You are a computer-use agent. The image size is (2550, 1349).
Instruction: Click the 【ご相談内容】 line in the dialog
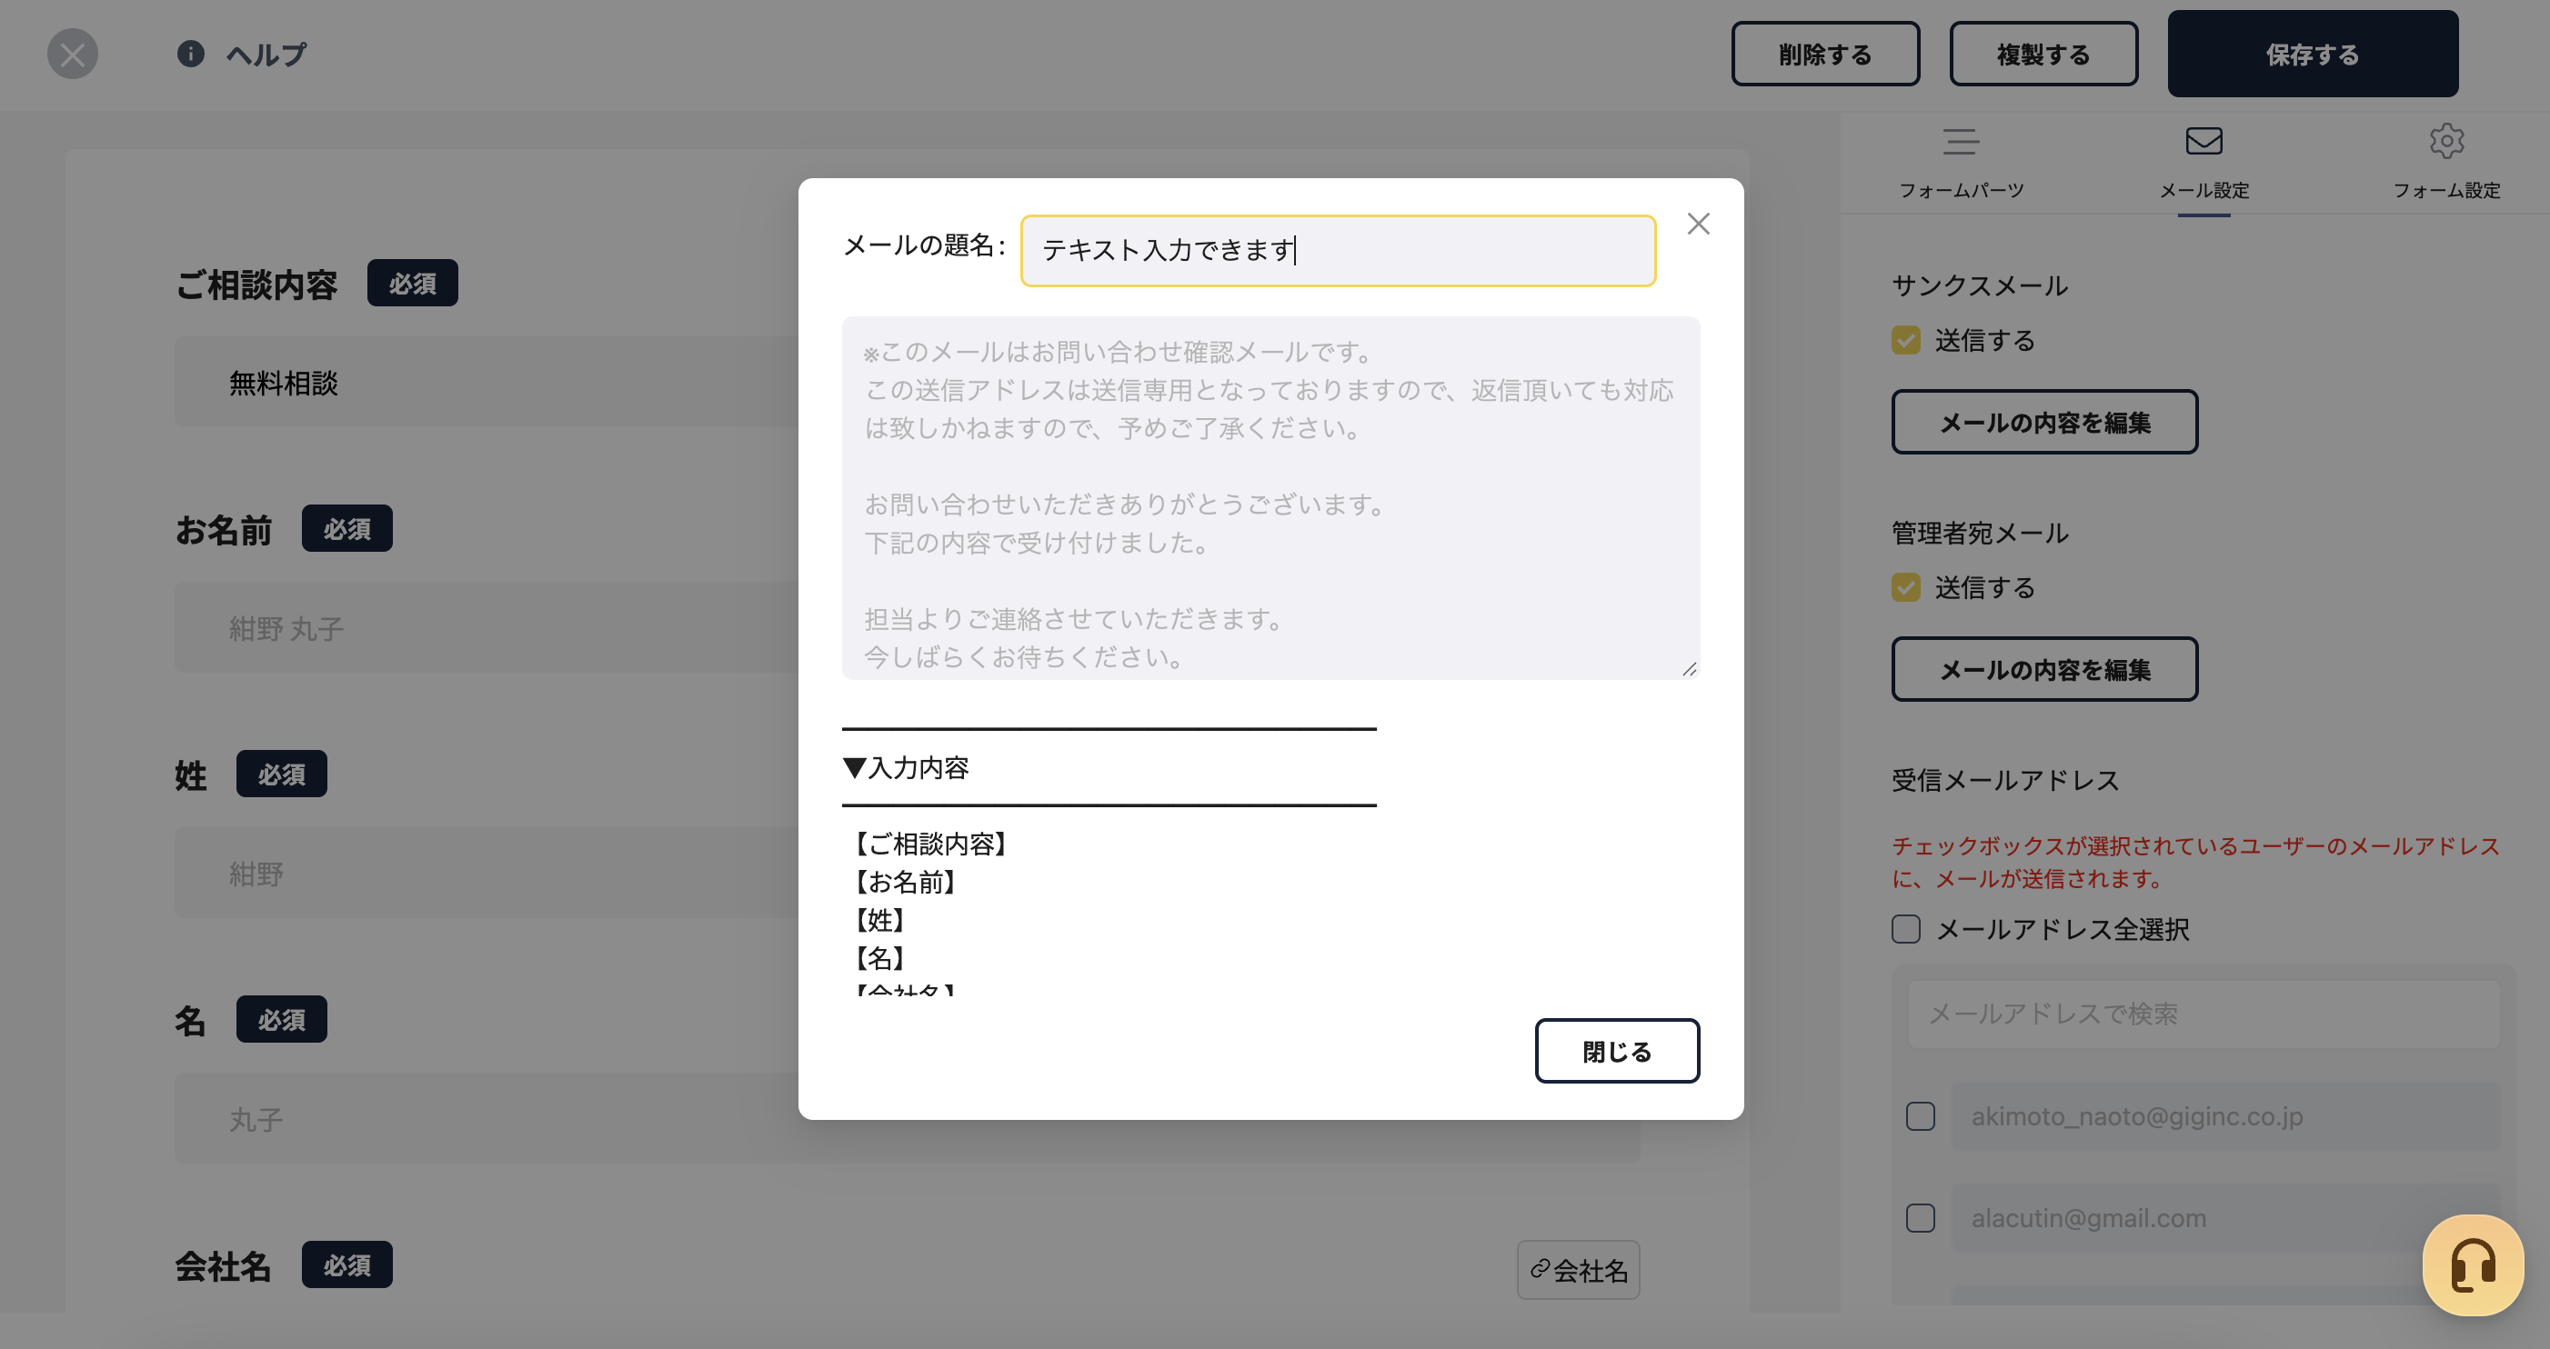(x=930, y=844)
